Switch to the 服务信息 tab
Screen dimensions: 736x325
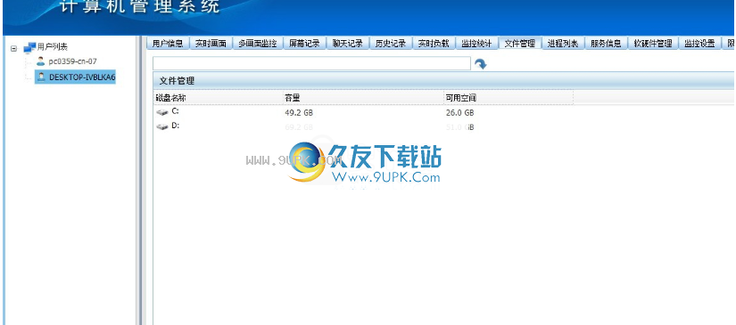point(606,44)
